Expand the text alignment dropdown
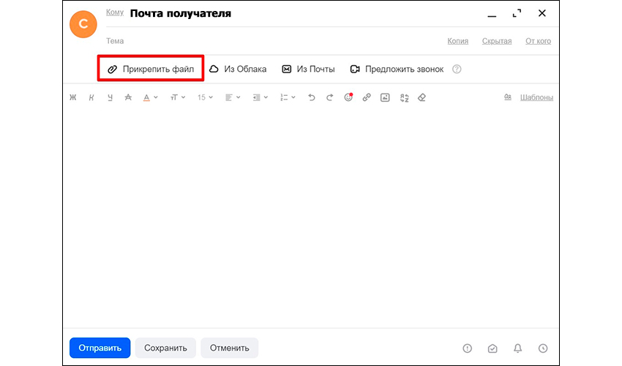Viewport: 622px width, 366px height. (232, 97)
